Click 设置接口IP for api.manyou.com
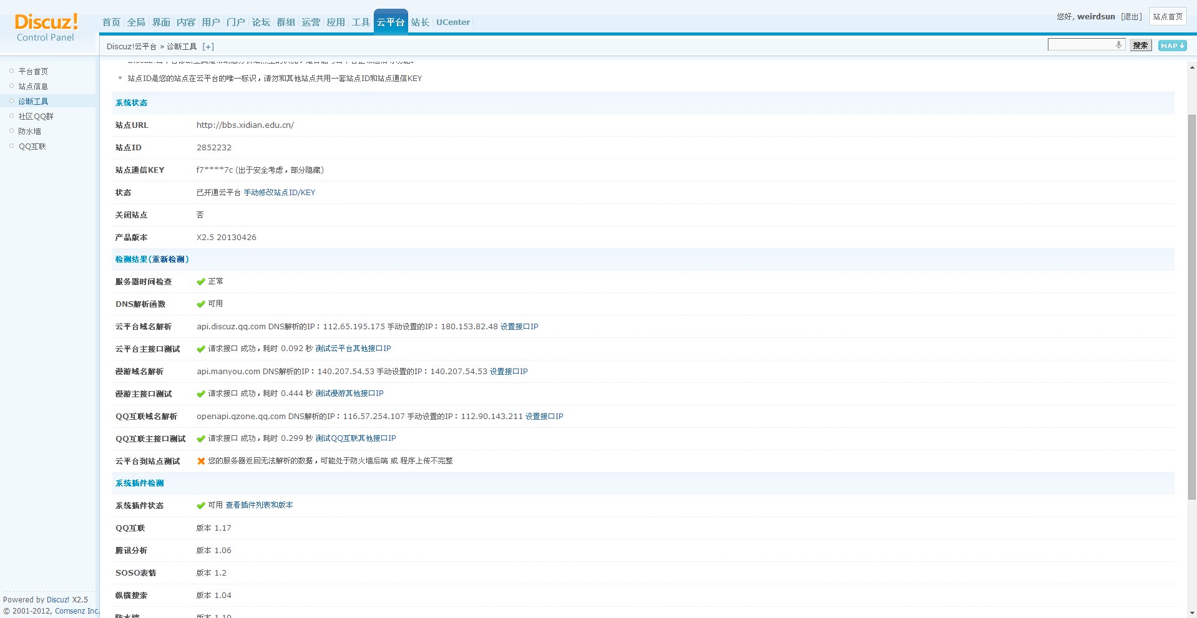Screen dimensions: 1197x618 (509, 372)
